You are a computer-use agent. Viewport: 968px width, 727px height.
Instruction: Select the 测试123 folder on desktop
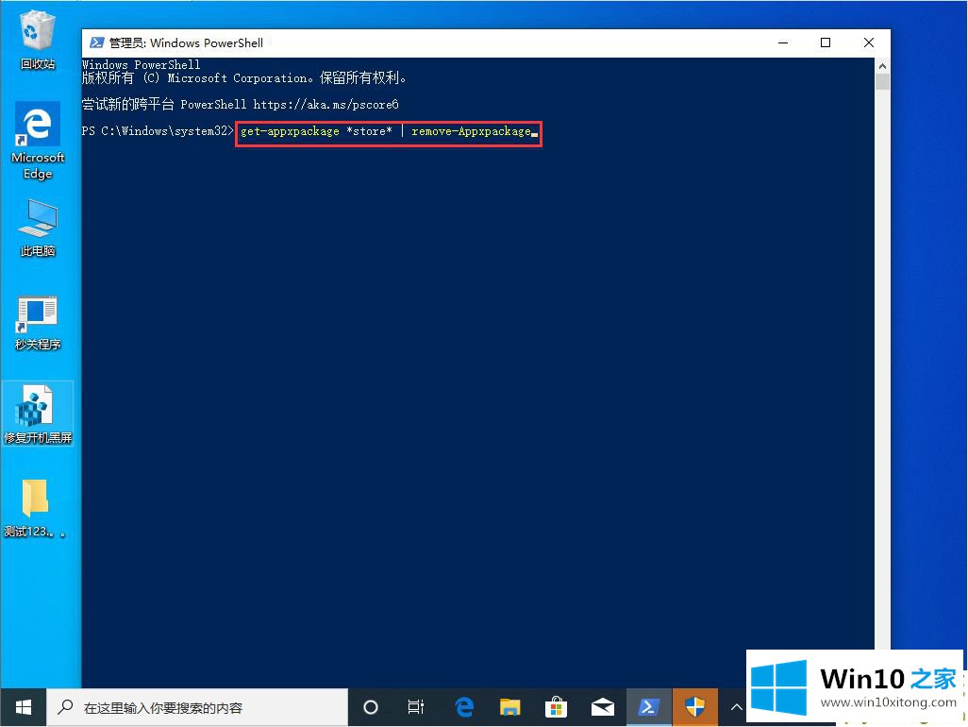coord(35,508)
